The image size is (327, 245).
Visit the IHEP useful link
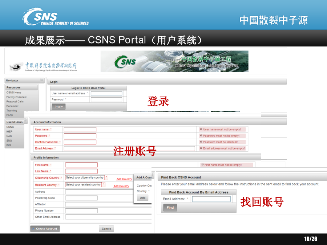click(9, 131)
